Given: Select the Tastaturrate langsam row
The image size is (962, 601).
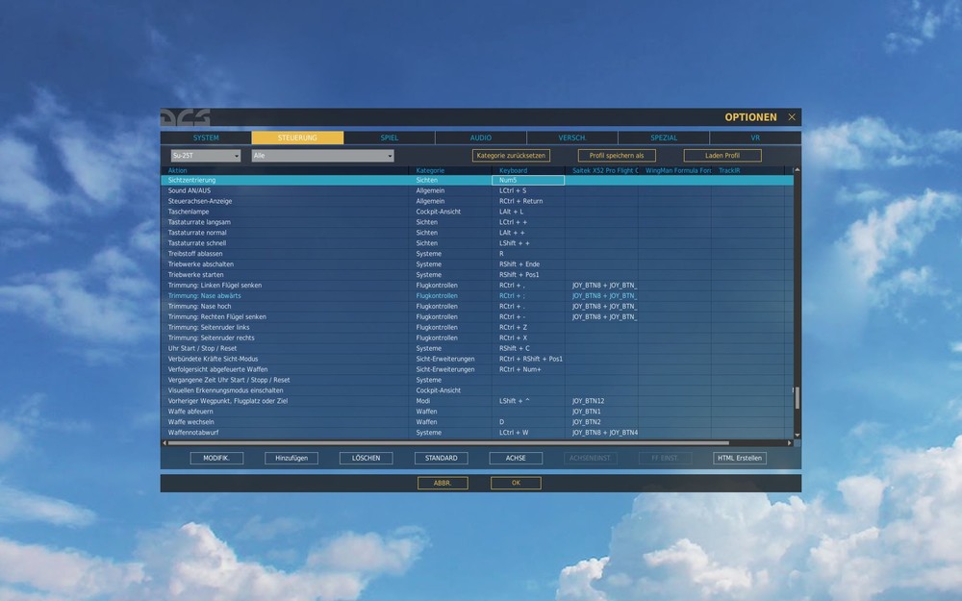Looking at the screenshot, I should click(477, 222).
